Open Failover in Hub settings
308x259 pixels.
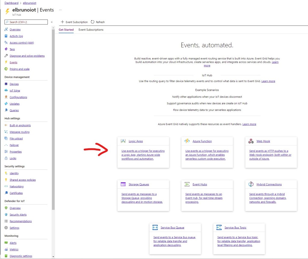pyautogui.click(x=14, y=145)
